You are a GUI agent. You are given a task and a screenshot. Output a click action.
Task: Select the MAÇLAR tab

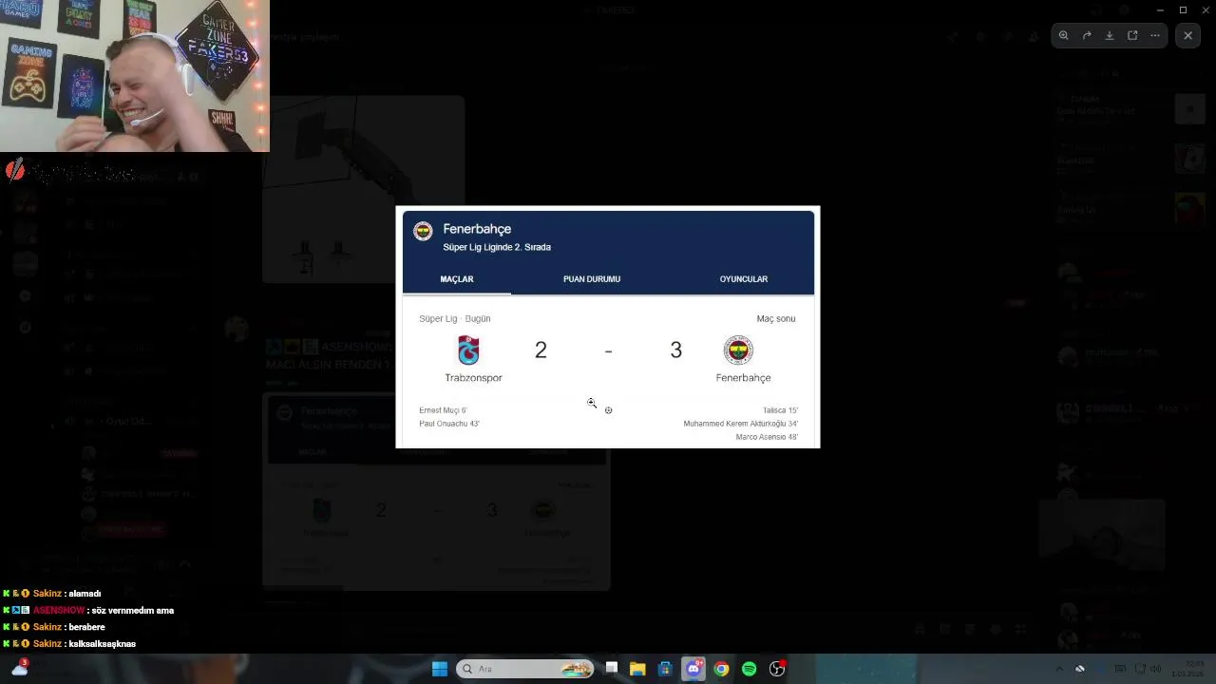click(457, 279)
